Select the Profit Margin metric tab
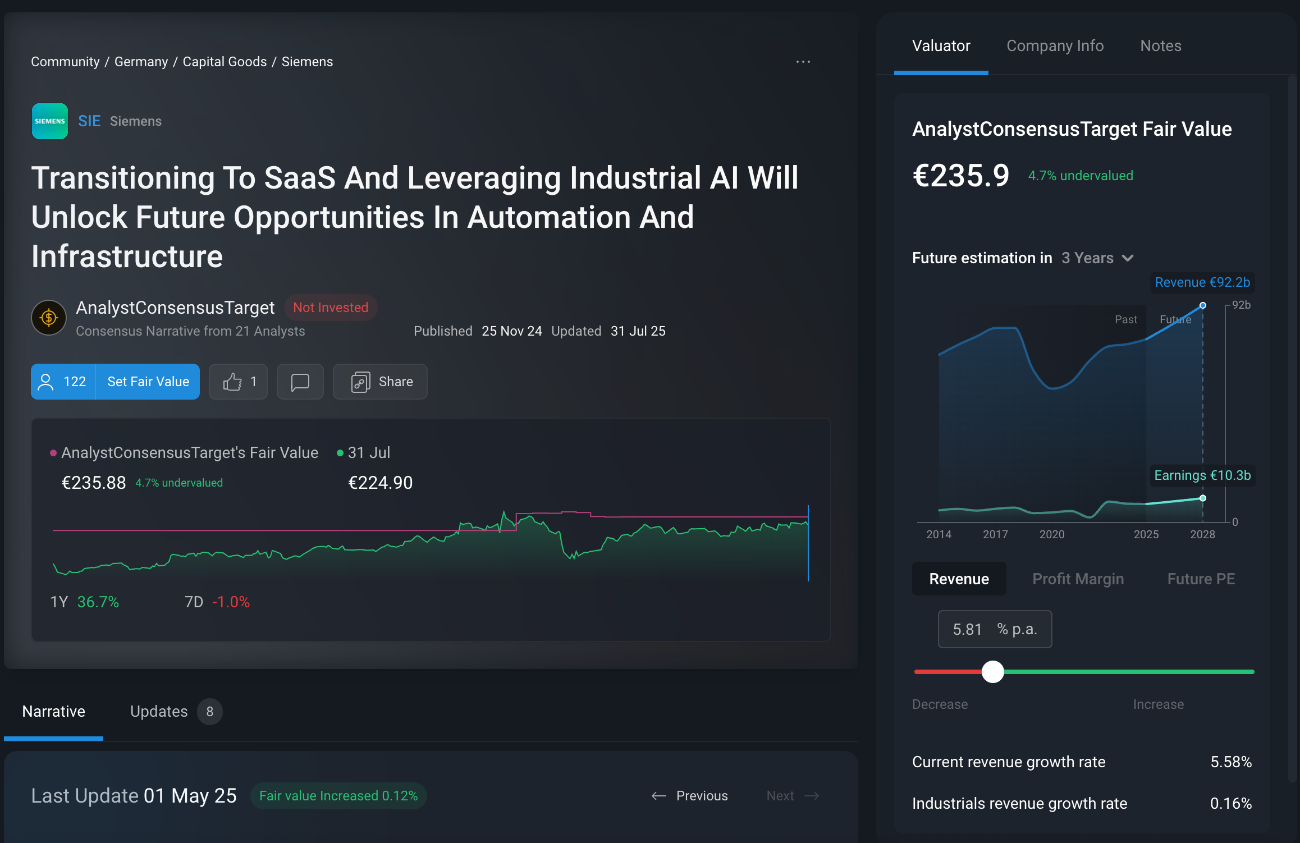 tap(1078, 579)
